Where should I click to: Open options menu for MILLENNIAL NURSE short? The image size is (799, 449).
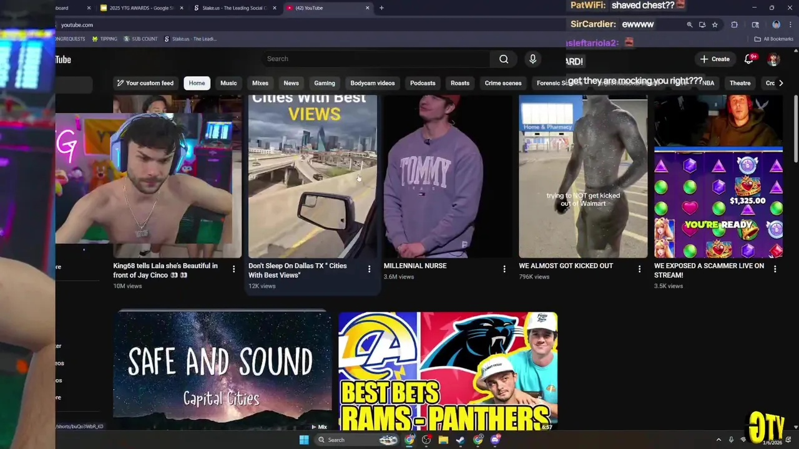coord(504,269)
